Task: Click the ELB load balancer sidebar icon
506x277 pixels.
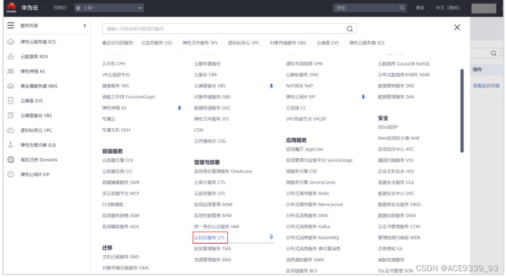Action: [11, 145]
